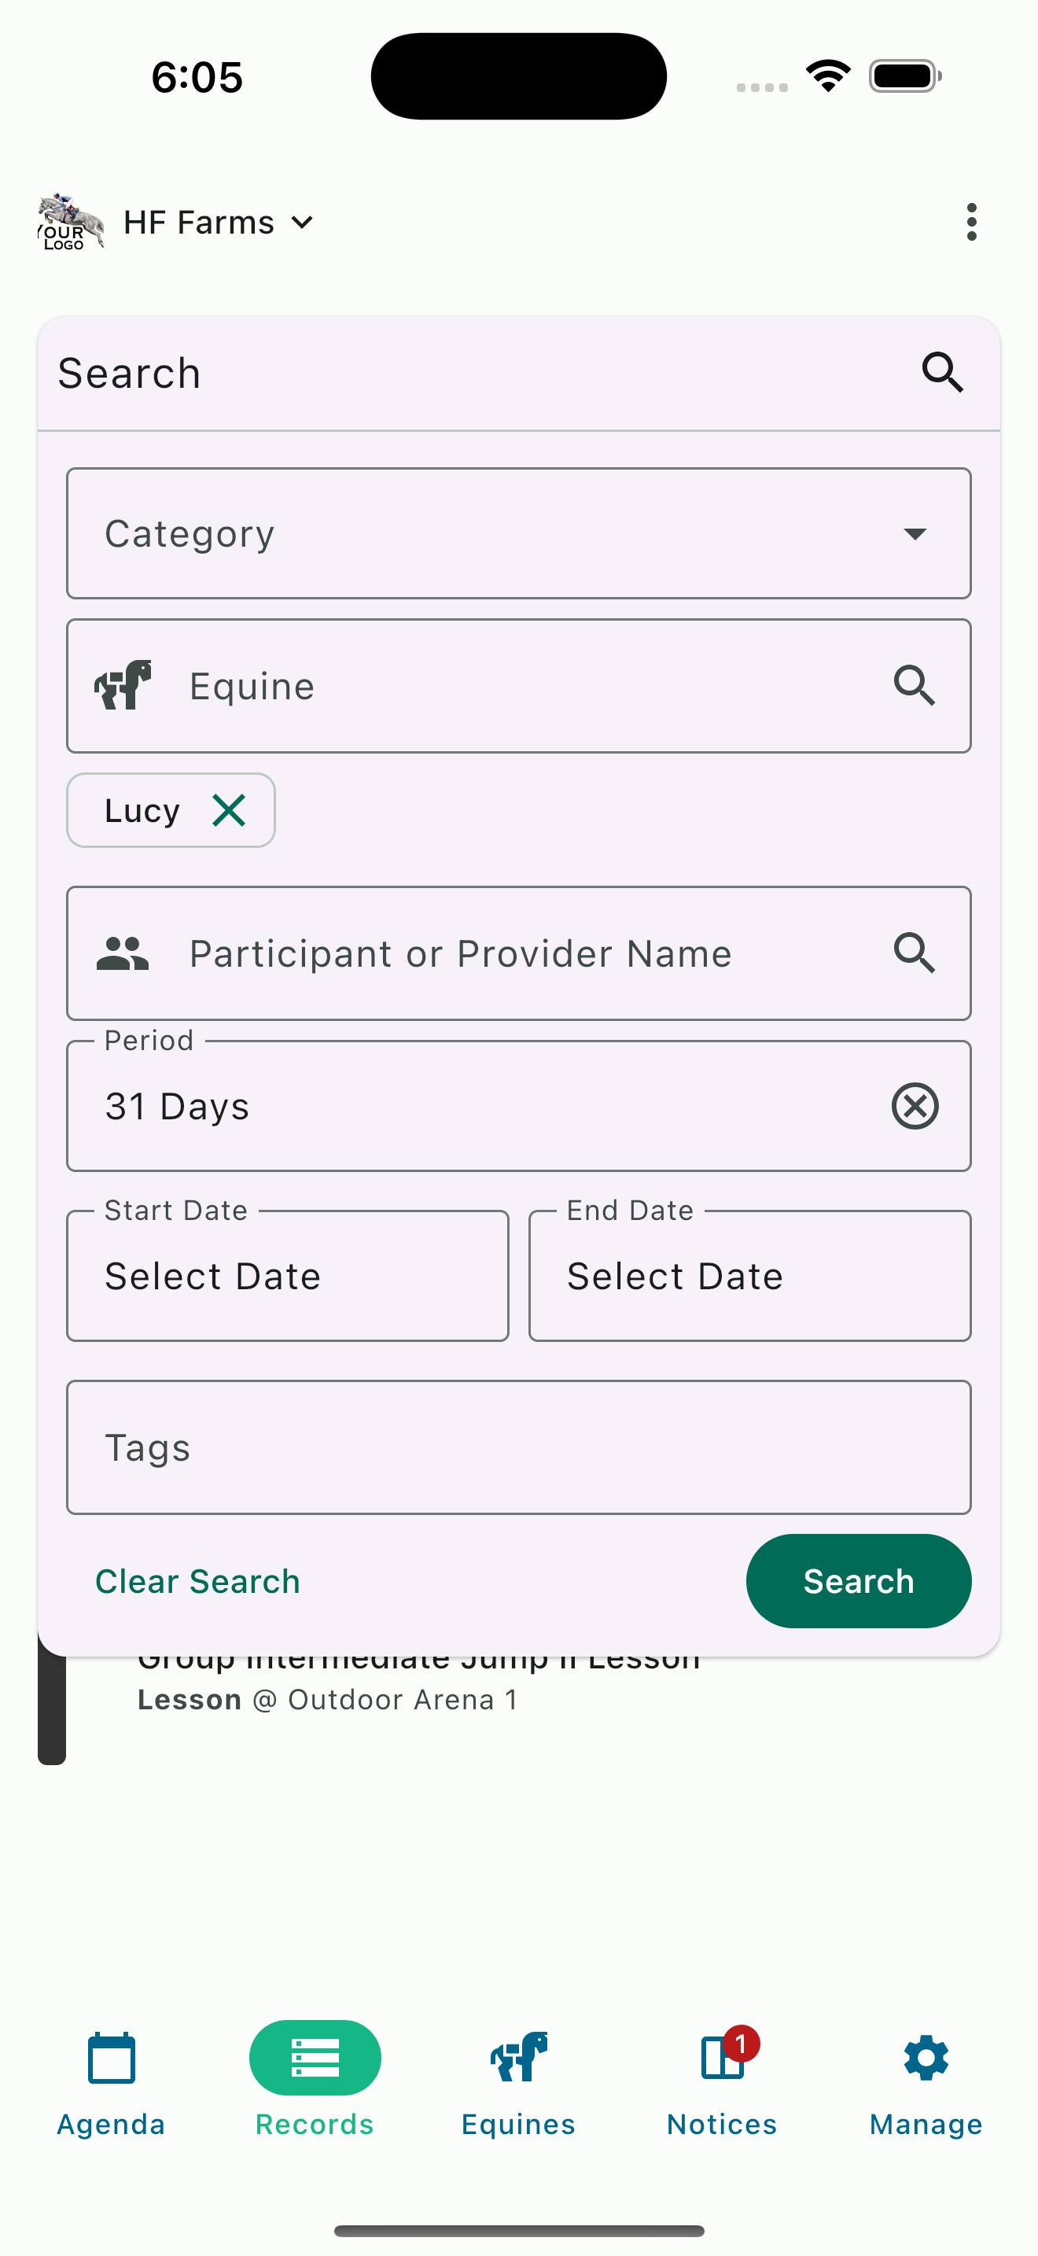Select the Equines horse icon in bottom bar
1038x2256 pixels.
pyautogui.click(x=517, y=2057)
